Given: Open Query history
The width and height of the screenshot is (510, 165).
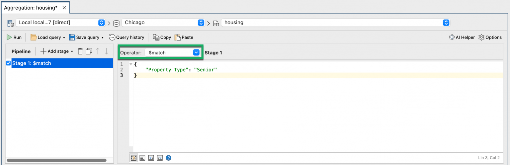Looking at the screenshot, I should pyautogui.click(x=127, y=37).
